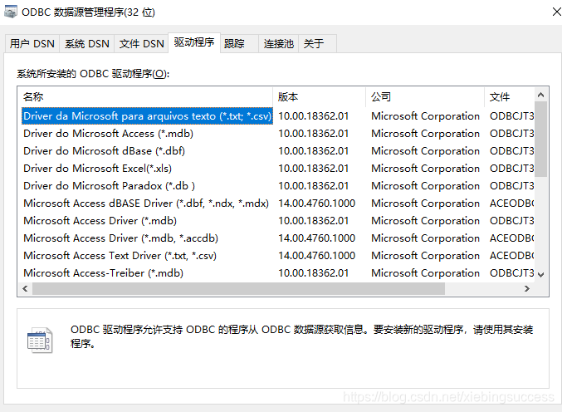Sort drivers by 名称 column header
Screen dimensions: 562x412
tap(145, 97)
